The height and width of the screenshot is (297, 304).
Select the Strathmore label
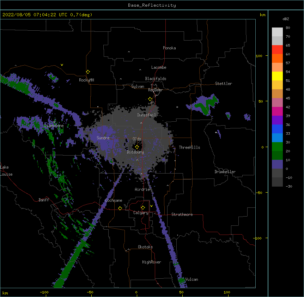[182, 214]
